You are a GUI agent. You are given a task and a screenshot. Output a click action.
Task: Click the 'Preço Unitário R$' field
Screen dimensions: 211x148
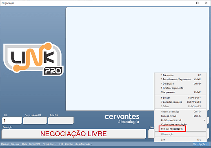tap(35, 120)
